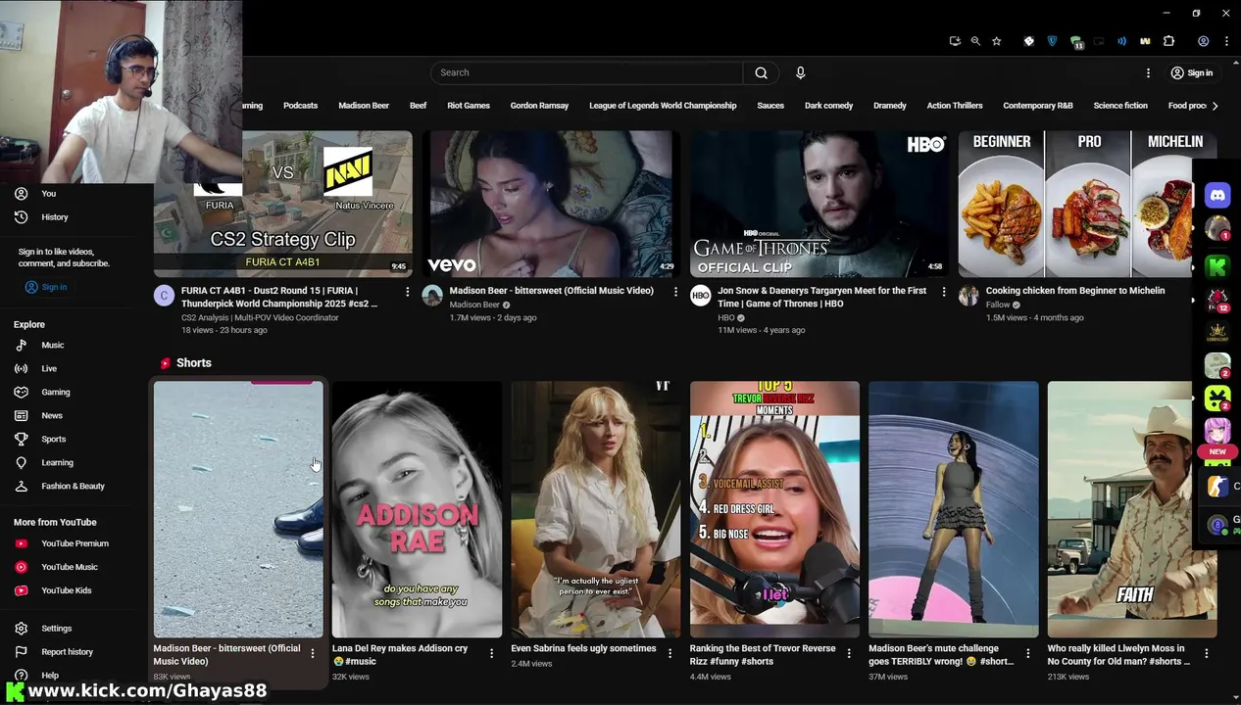
Task: Open the browser profile avatar icon
Action: 1203,41
